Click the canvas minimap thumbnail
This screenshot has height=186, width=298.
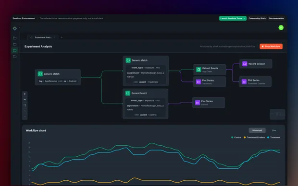[277, 114]
